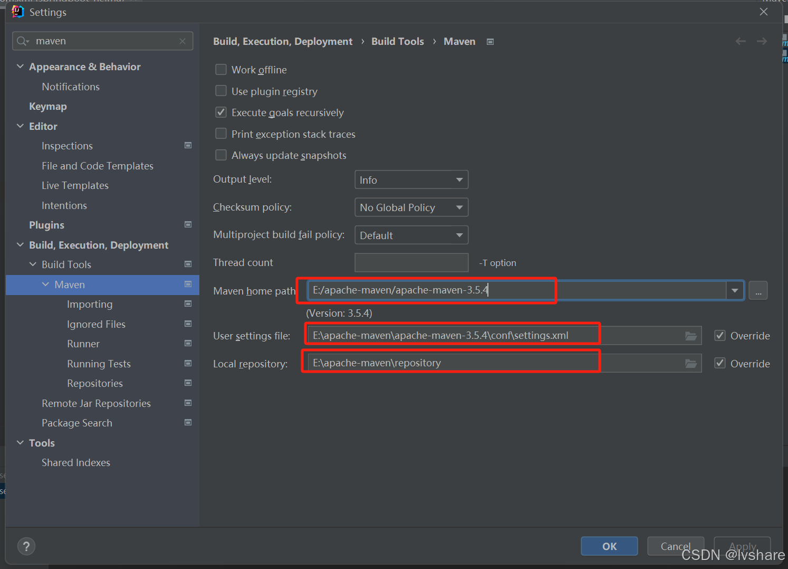This screenshot has width=788, height=569.
Task: Browse for the local repository folder icon
Action: tap(691, 363)
